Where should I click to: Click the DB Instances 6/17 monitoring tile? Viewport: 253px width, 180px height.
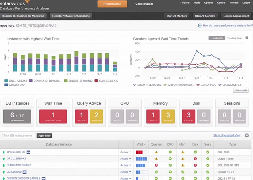(x=17, y=116)
